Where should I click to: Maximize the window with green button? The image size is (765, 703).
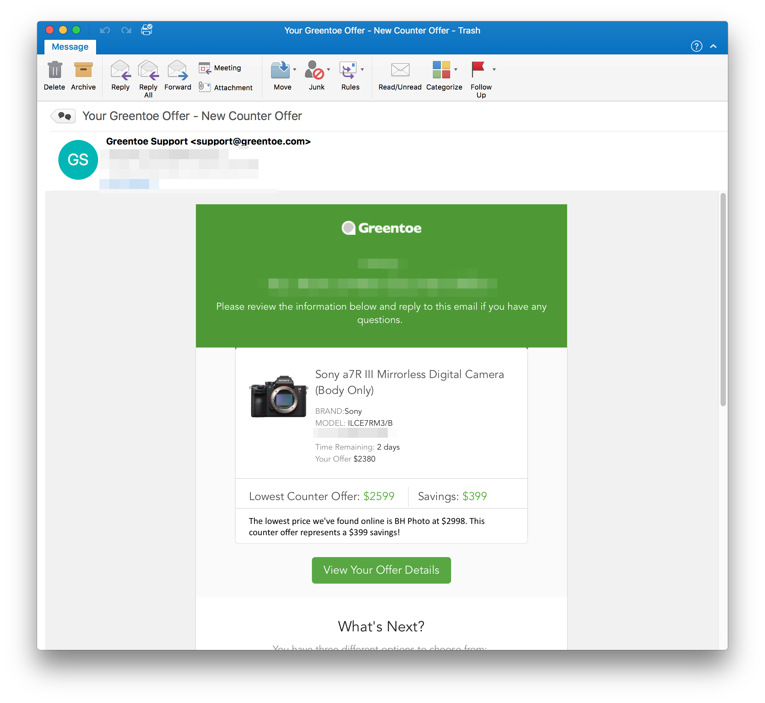pos(76,30)
